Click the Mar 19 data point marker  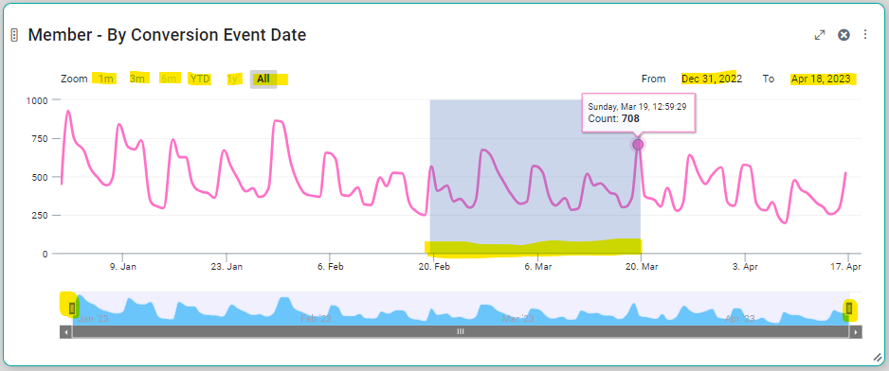[x=638, y=145]
